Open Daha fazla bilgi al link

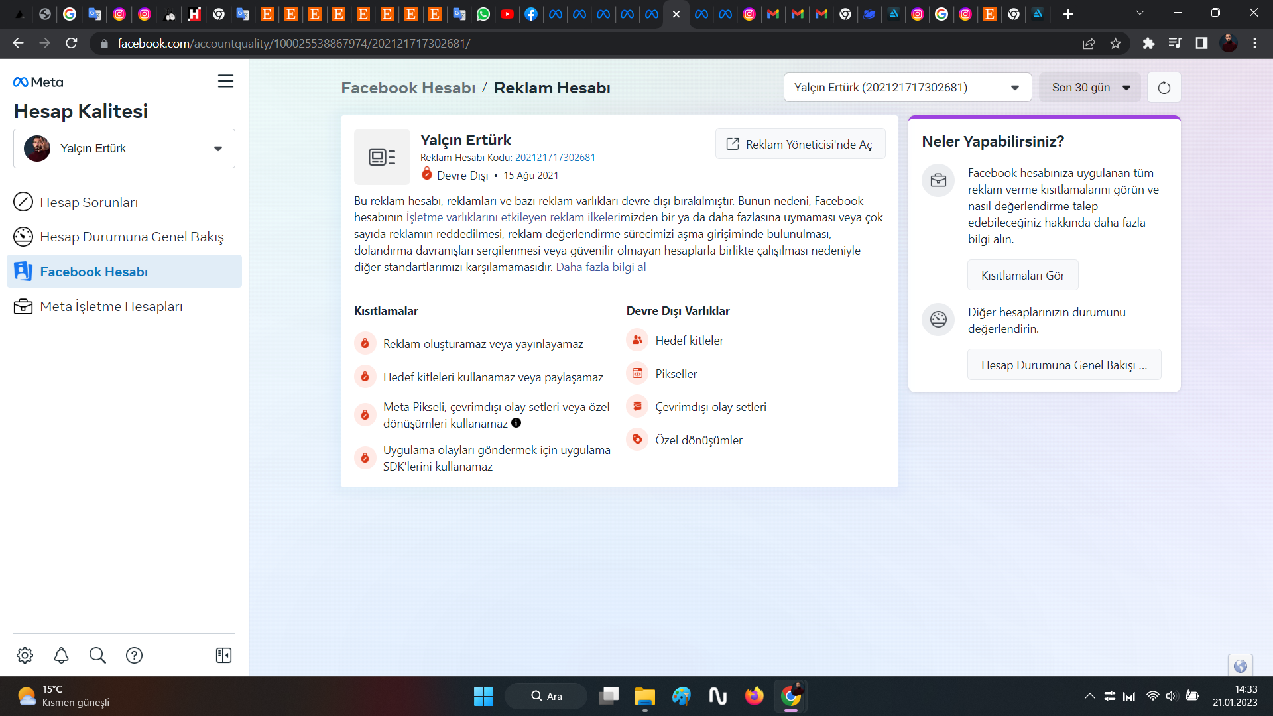[x=601, y=267]
